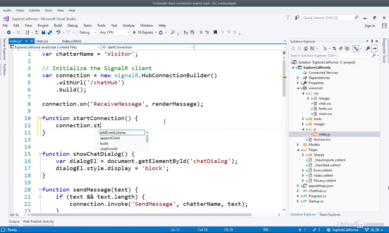Click the feedback icon next to Quick Launch
This screenshot has height=233, width=389.
click(297, 18)
